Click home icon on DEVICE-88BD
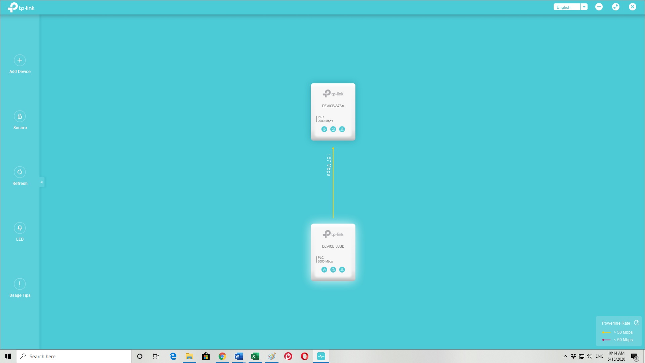 pos(333,270)
